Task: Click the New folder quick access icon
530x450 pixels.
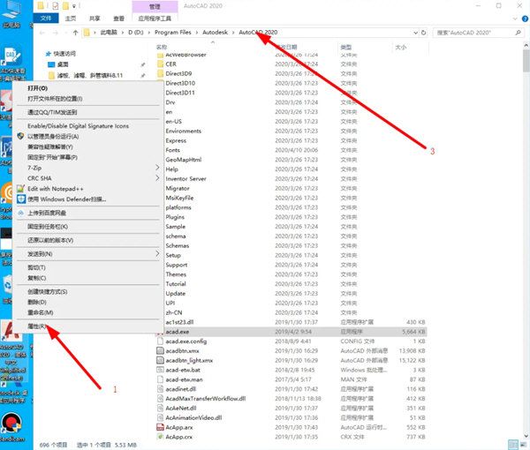Action: (65, 6)
